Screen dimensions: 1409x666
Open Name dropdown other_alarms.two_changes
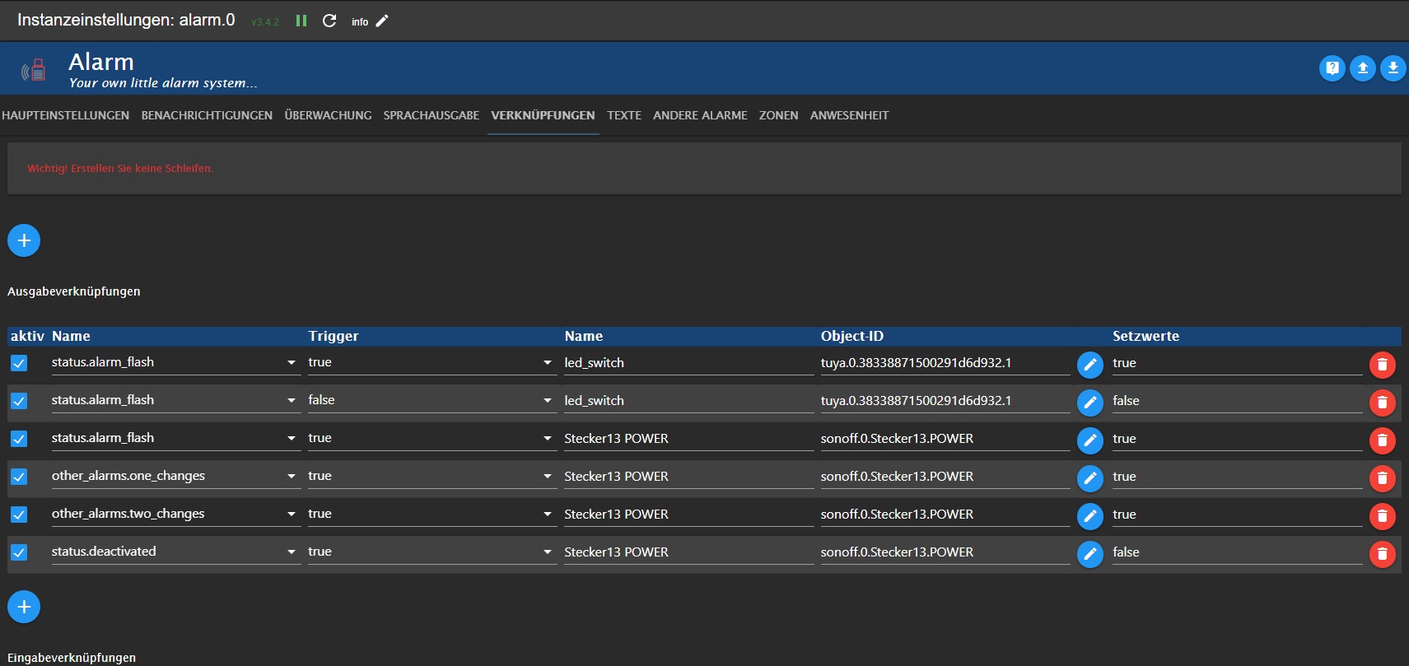[x=176, y=514]
